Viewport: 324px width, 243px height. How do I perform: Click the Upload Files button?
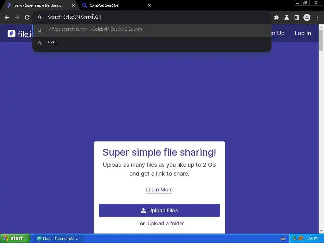tap(159, 210)
